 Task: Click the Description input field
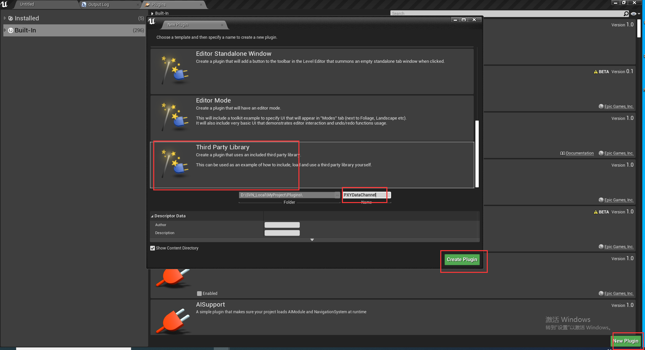(282, 233)
